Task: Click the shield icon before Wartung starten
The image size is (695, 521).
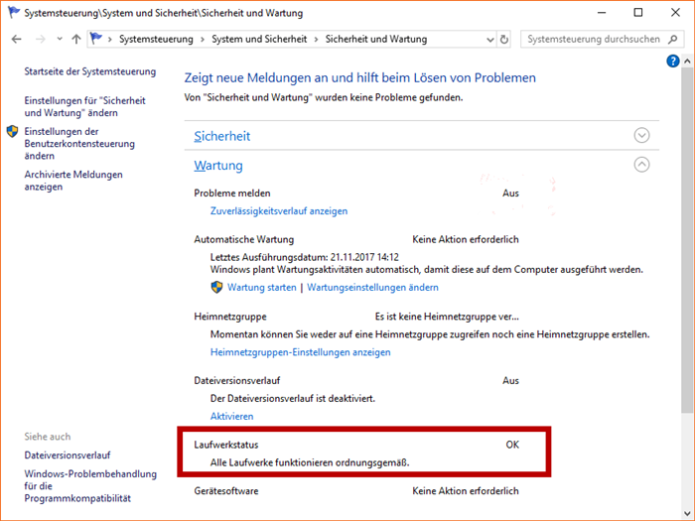Action: 216,287
